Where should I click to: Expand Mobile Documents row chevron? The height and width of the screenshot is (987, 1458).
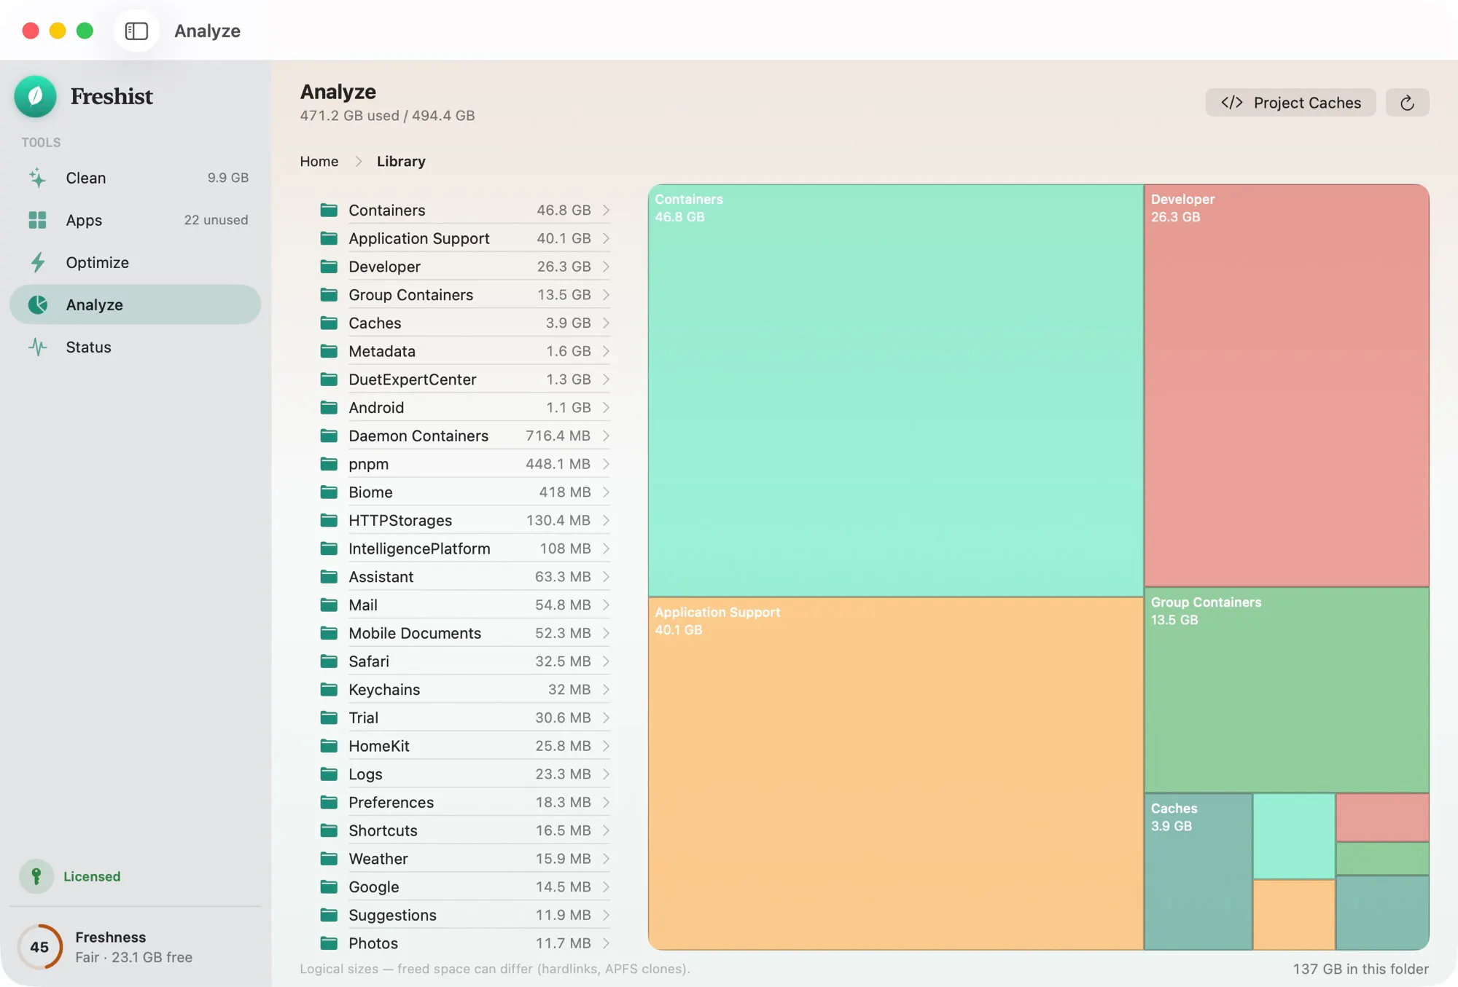606,633
